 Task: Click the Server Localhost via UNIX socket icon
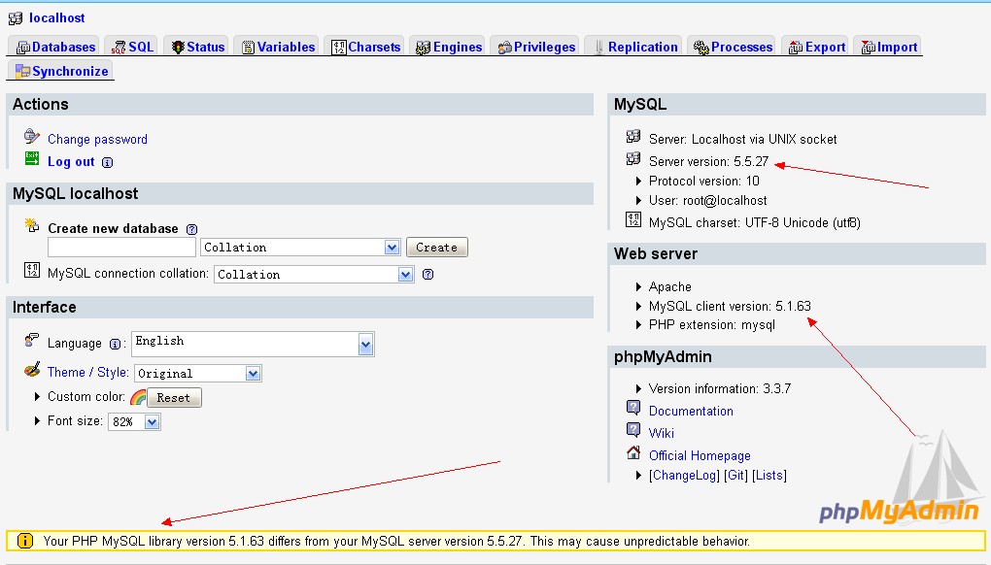pyautogui.click(x=633, y=136)
